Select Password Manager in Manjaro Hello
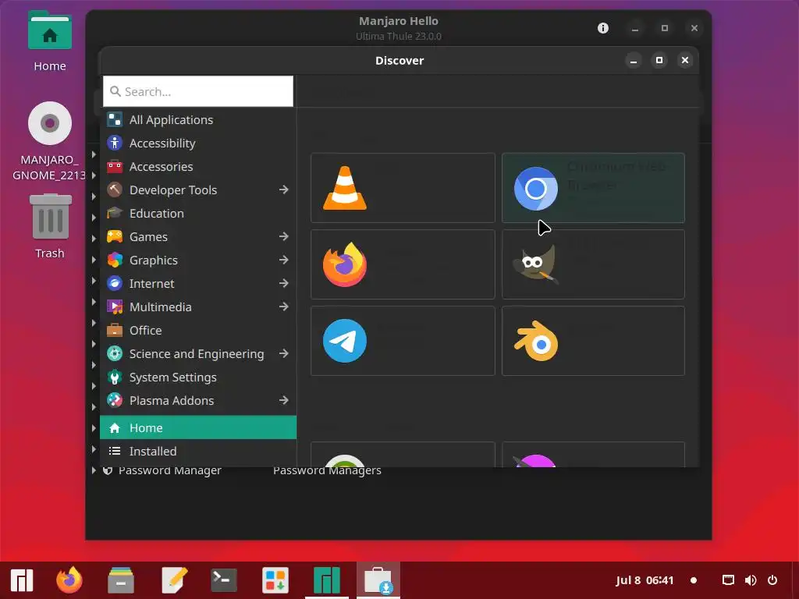 [169, 470]
